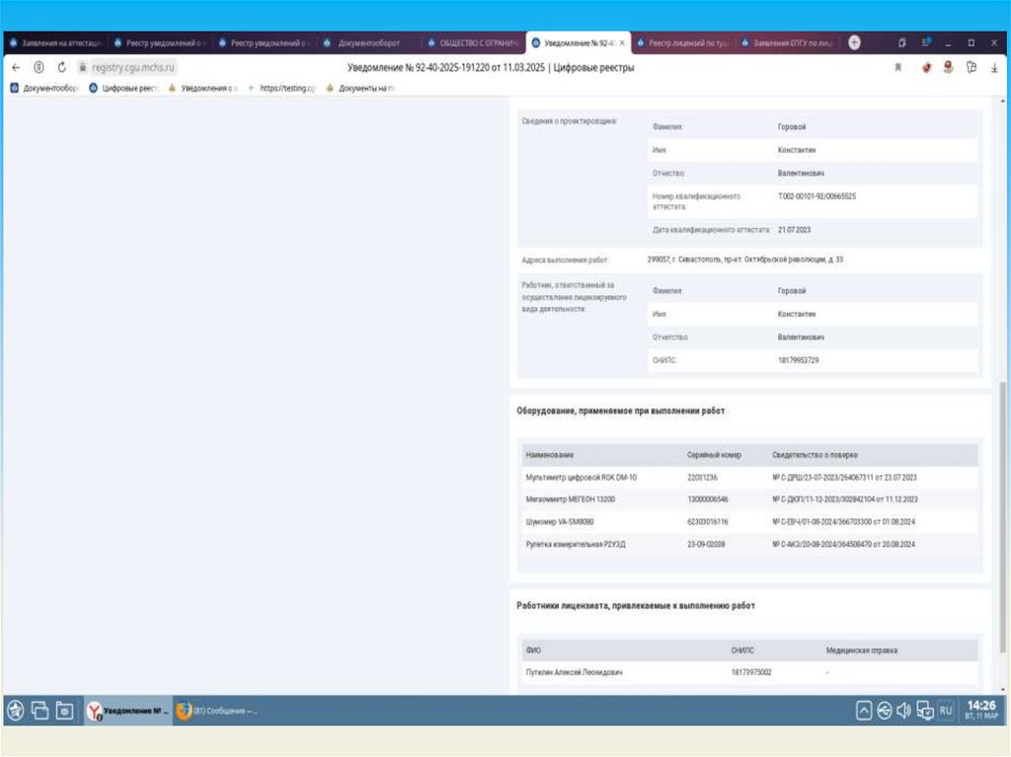Click the registry.cgu.mchs.ru address field
1011x757 pixels.
point(133,67)
